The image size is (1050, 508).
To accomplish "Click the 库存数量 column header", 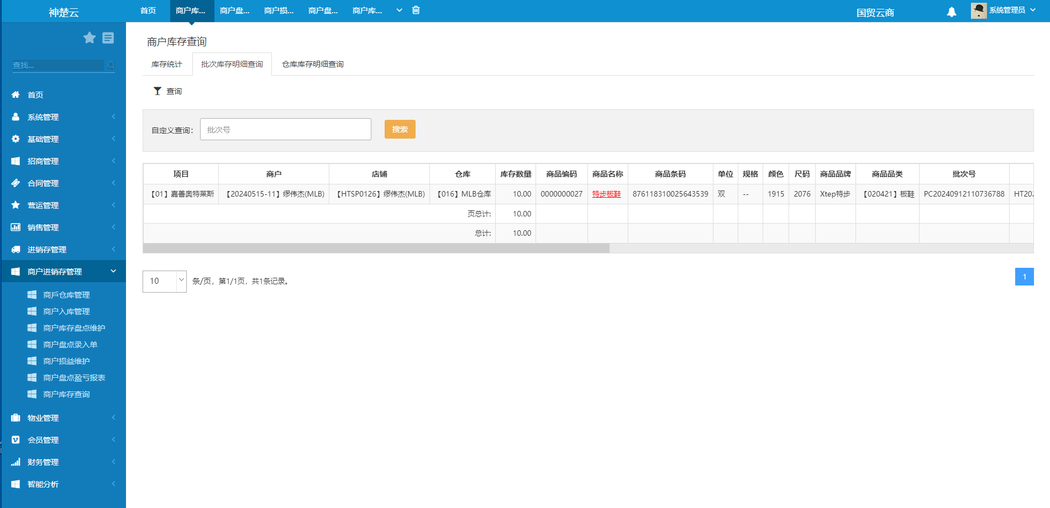I will pyautogui.click(x=516, y=174).
